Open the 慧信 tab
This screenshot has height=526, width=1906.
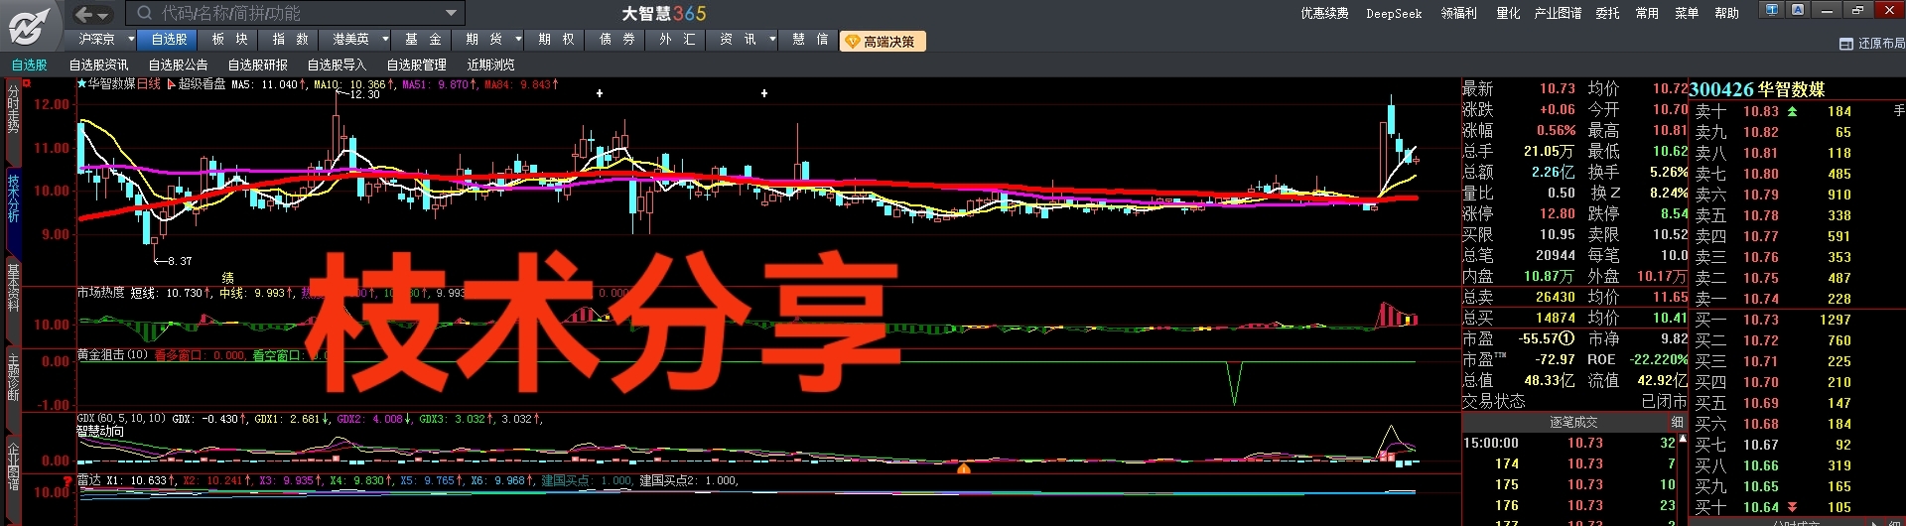click(809, 40)
